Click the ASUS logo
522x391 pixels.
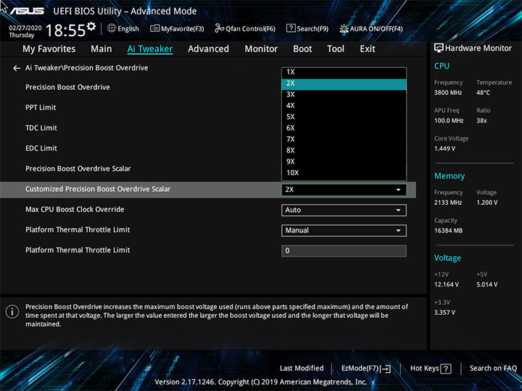pyautogui.click(x=27, y=11)
